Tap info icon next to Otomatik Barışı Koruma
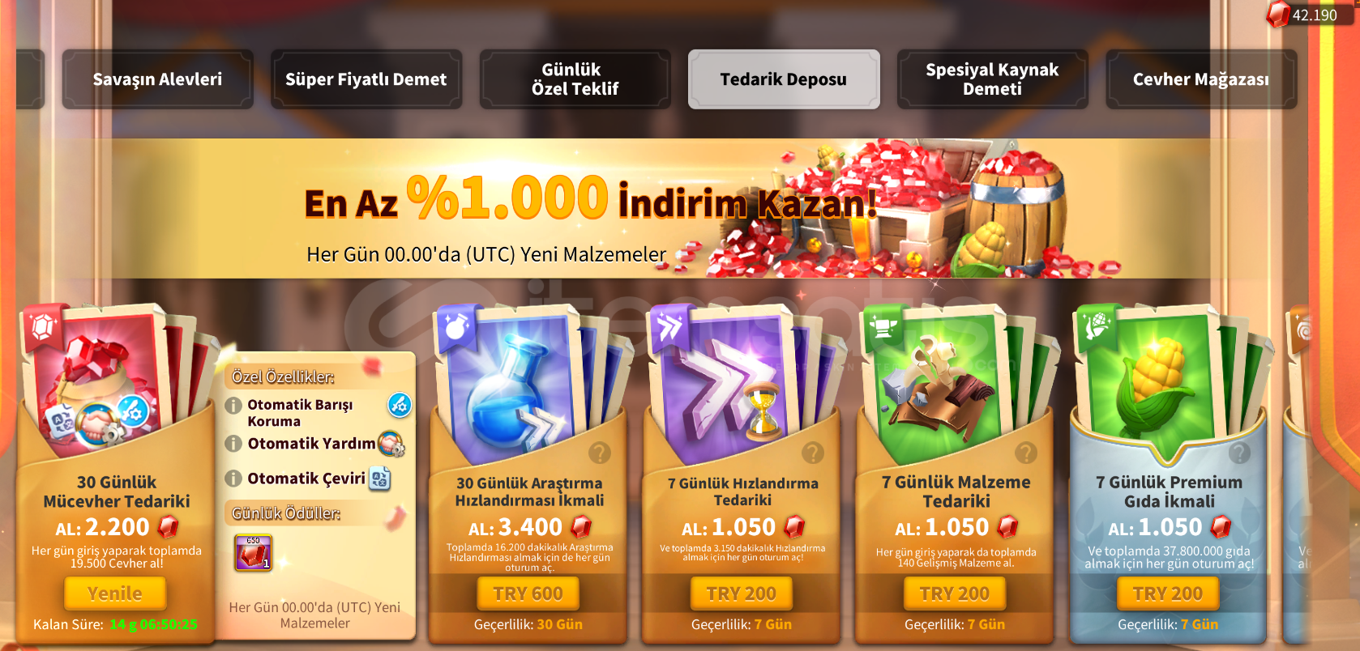Screen dimensions: 1360x651 point(233,405)
